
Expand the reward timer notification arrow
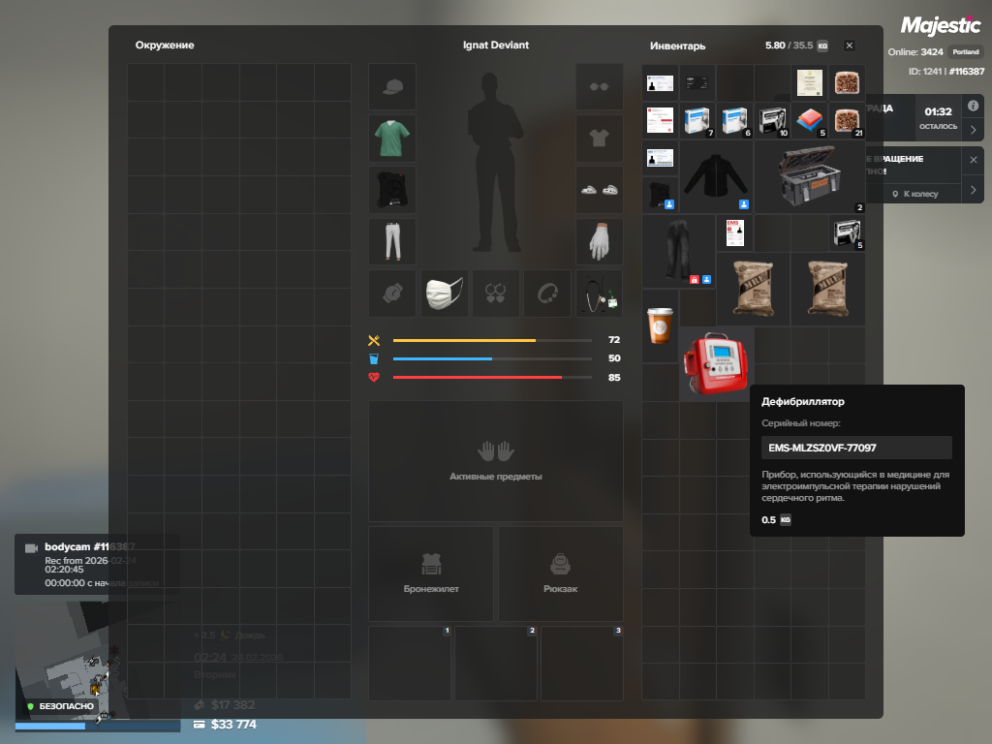pos(973,130)
